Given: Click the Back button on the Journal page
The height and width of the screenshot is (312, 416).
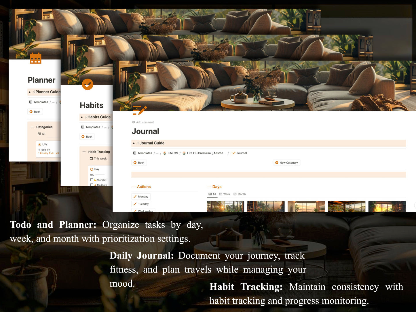Looking at the screenshot, I should point(139,163).
